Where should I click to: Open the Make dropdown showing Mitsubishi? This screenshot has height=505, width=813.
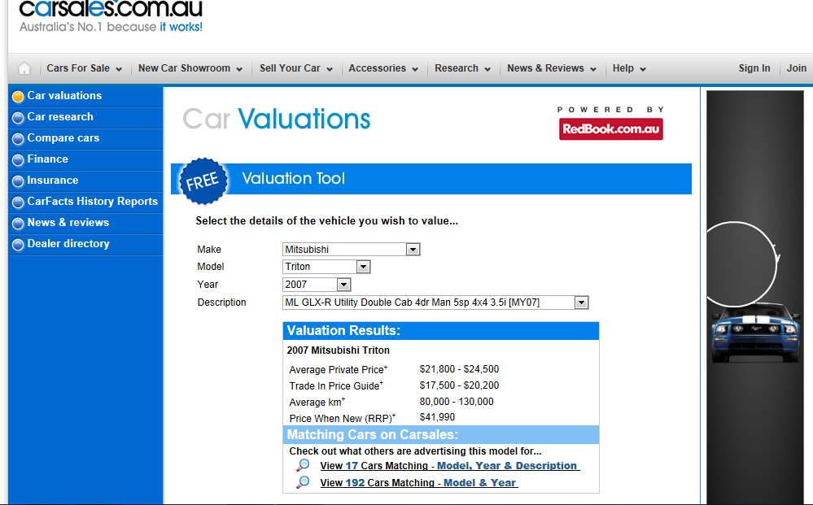pyautogui.click(x=413, y=250)
